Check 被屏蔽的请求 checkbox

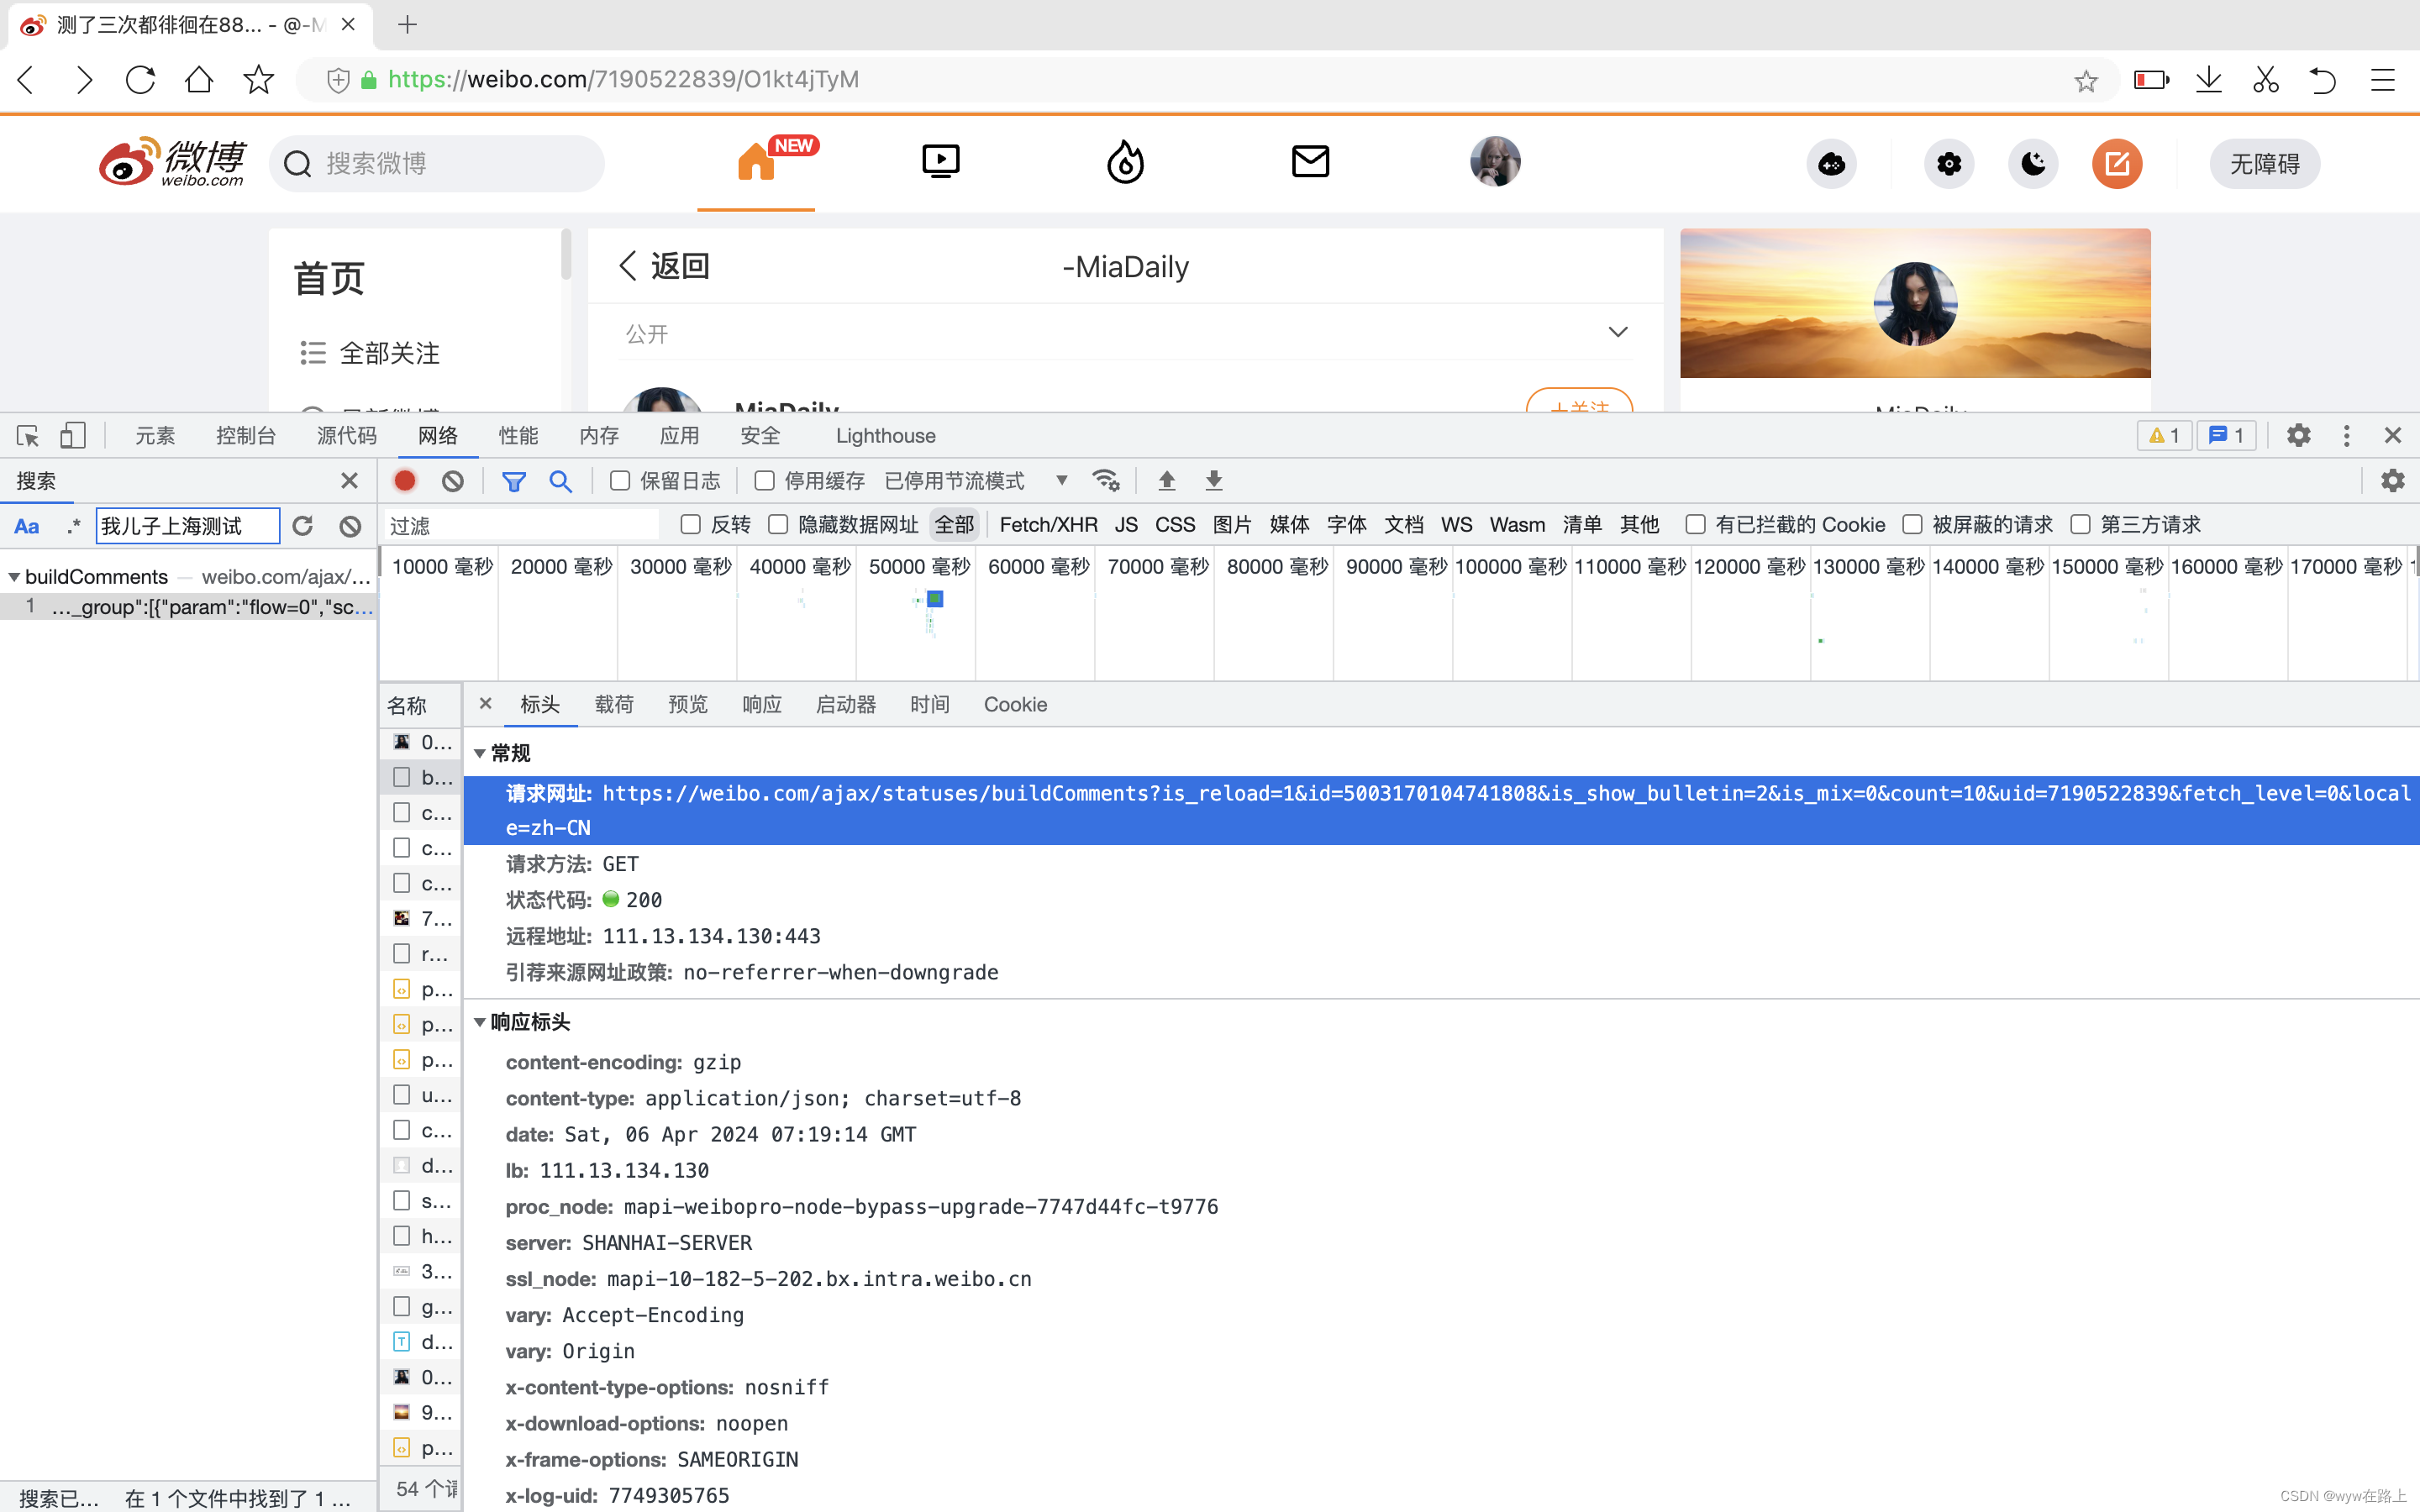point(1913,525)
